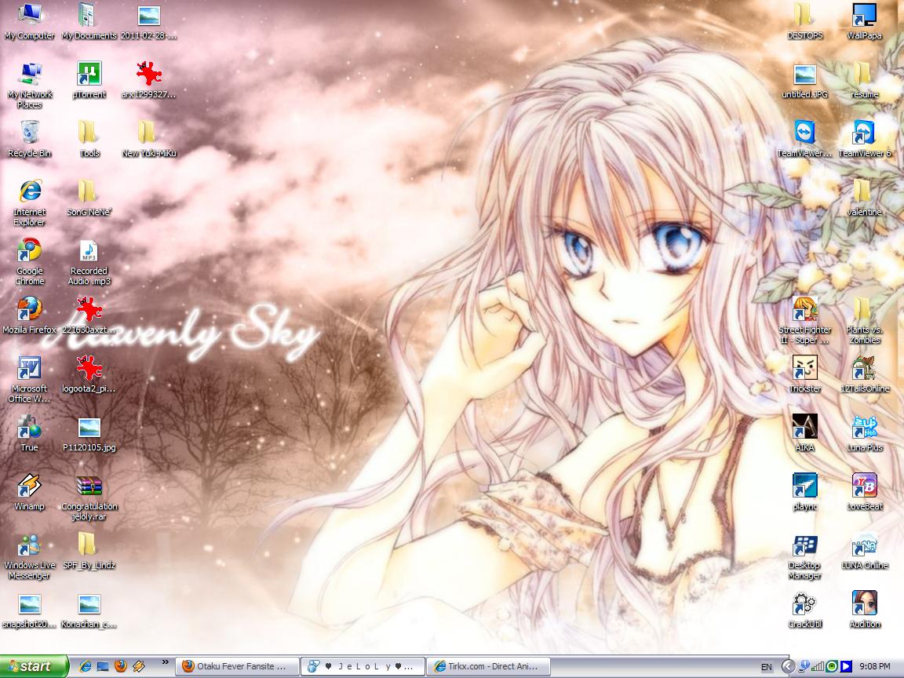Select the arx1299327 file icon
Image resolution: width=904 pixels, height=678 pixels.
click(x=149, y=80)
